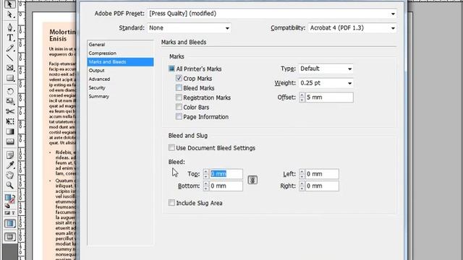Enable the Page Information checkbox
Image resolution: width=463 pixels, height=260 pixels.
tap(179, 116)
